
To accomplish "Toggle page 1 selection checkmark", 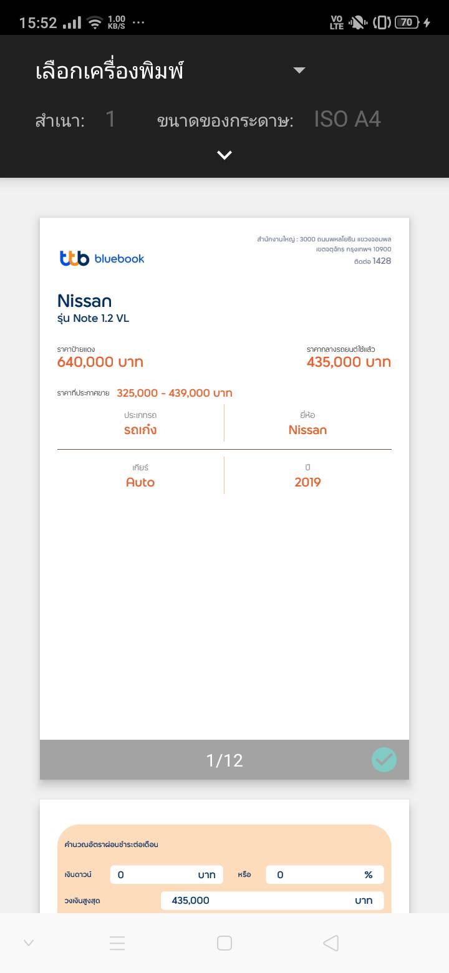I will click(x=384, y=760).
